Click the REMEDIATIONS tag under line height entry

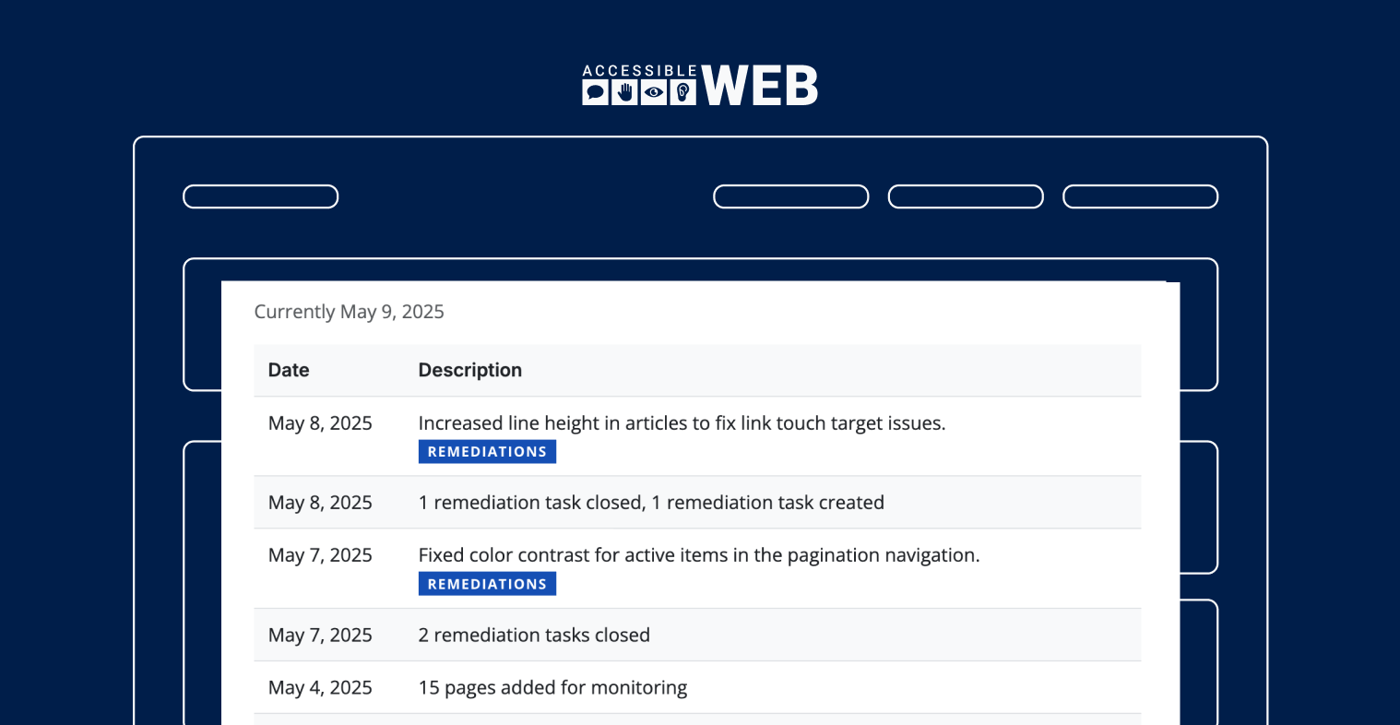[487, 452]
